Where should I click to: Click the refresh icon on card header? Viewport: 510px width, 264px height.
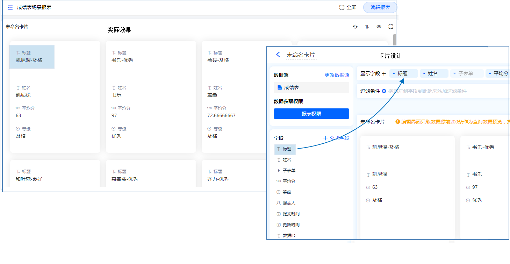point(355,27)
